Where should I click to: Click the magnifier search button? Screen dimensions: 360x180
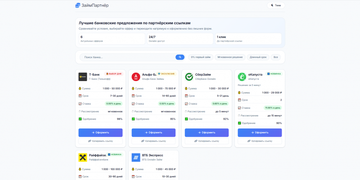click(x=180, y=57)
